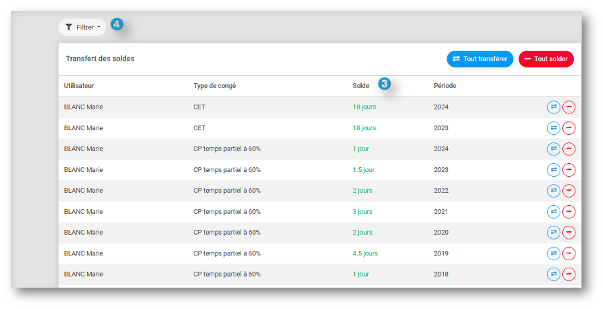Transfer the CET 2024 balance row
The height and width of the screenshot is (309, 603).
point(553,107)
